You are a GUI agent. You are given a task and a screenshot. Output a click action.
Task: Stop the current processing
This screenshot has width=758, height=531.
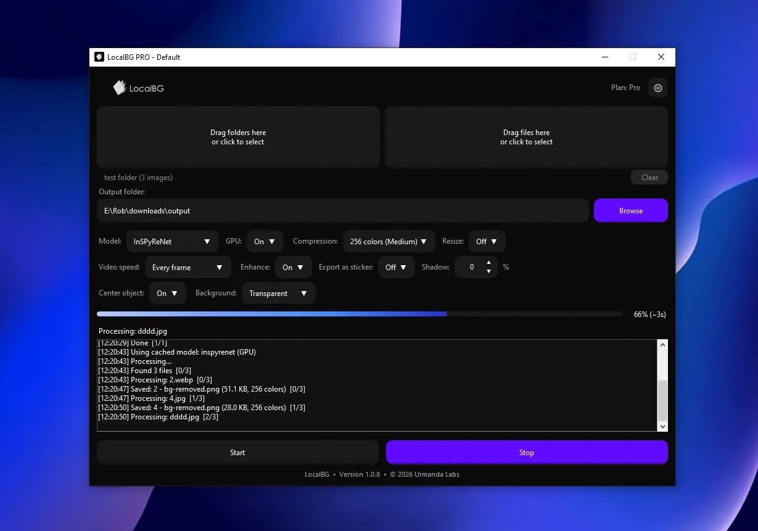click(x=527, y=452)
